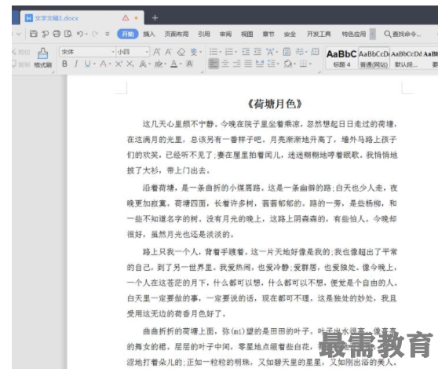Switch to the 开始 tab
438x376 pixels.
pos(128,34)
